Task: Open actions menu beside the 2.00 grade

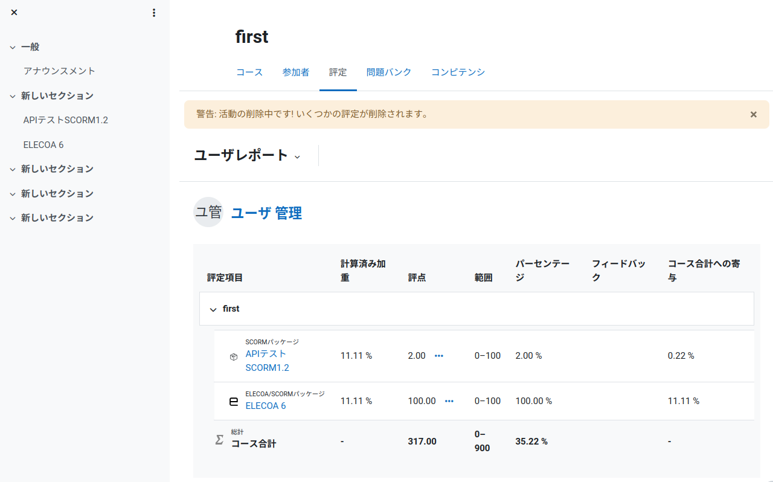Action: (439, 356)
